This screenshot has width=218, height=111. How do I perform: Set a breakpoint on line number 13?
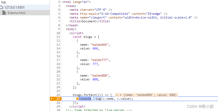(x=58, y=45)
